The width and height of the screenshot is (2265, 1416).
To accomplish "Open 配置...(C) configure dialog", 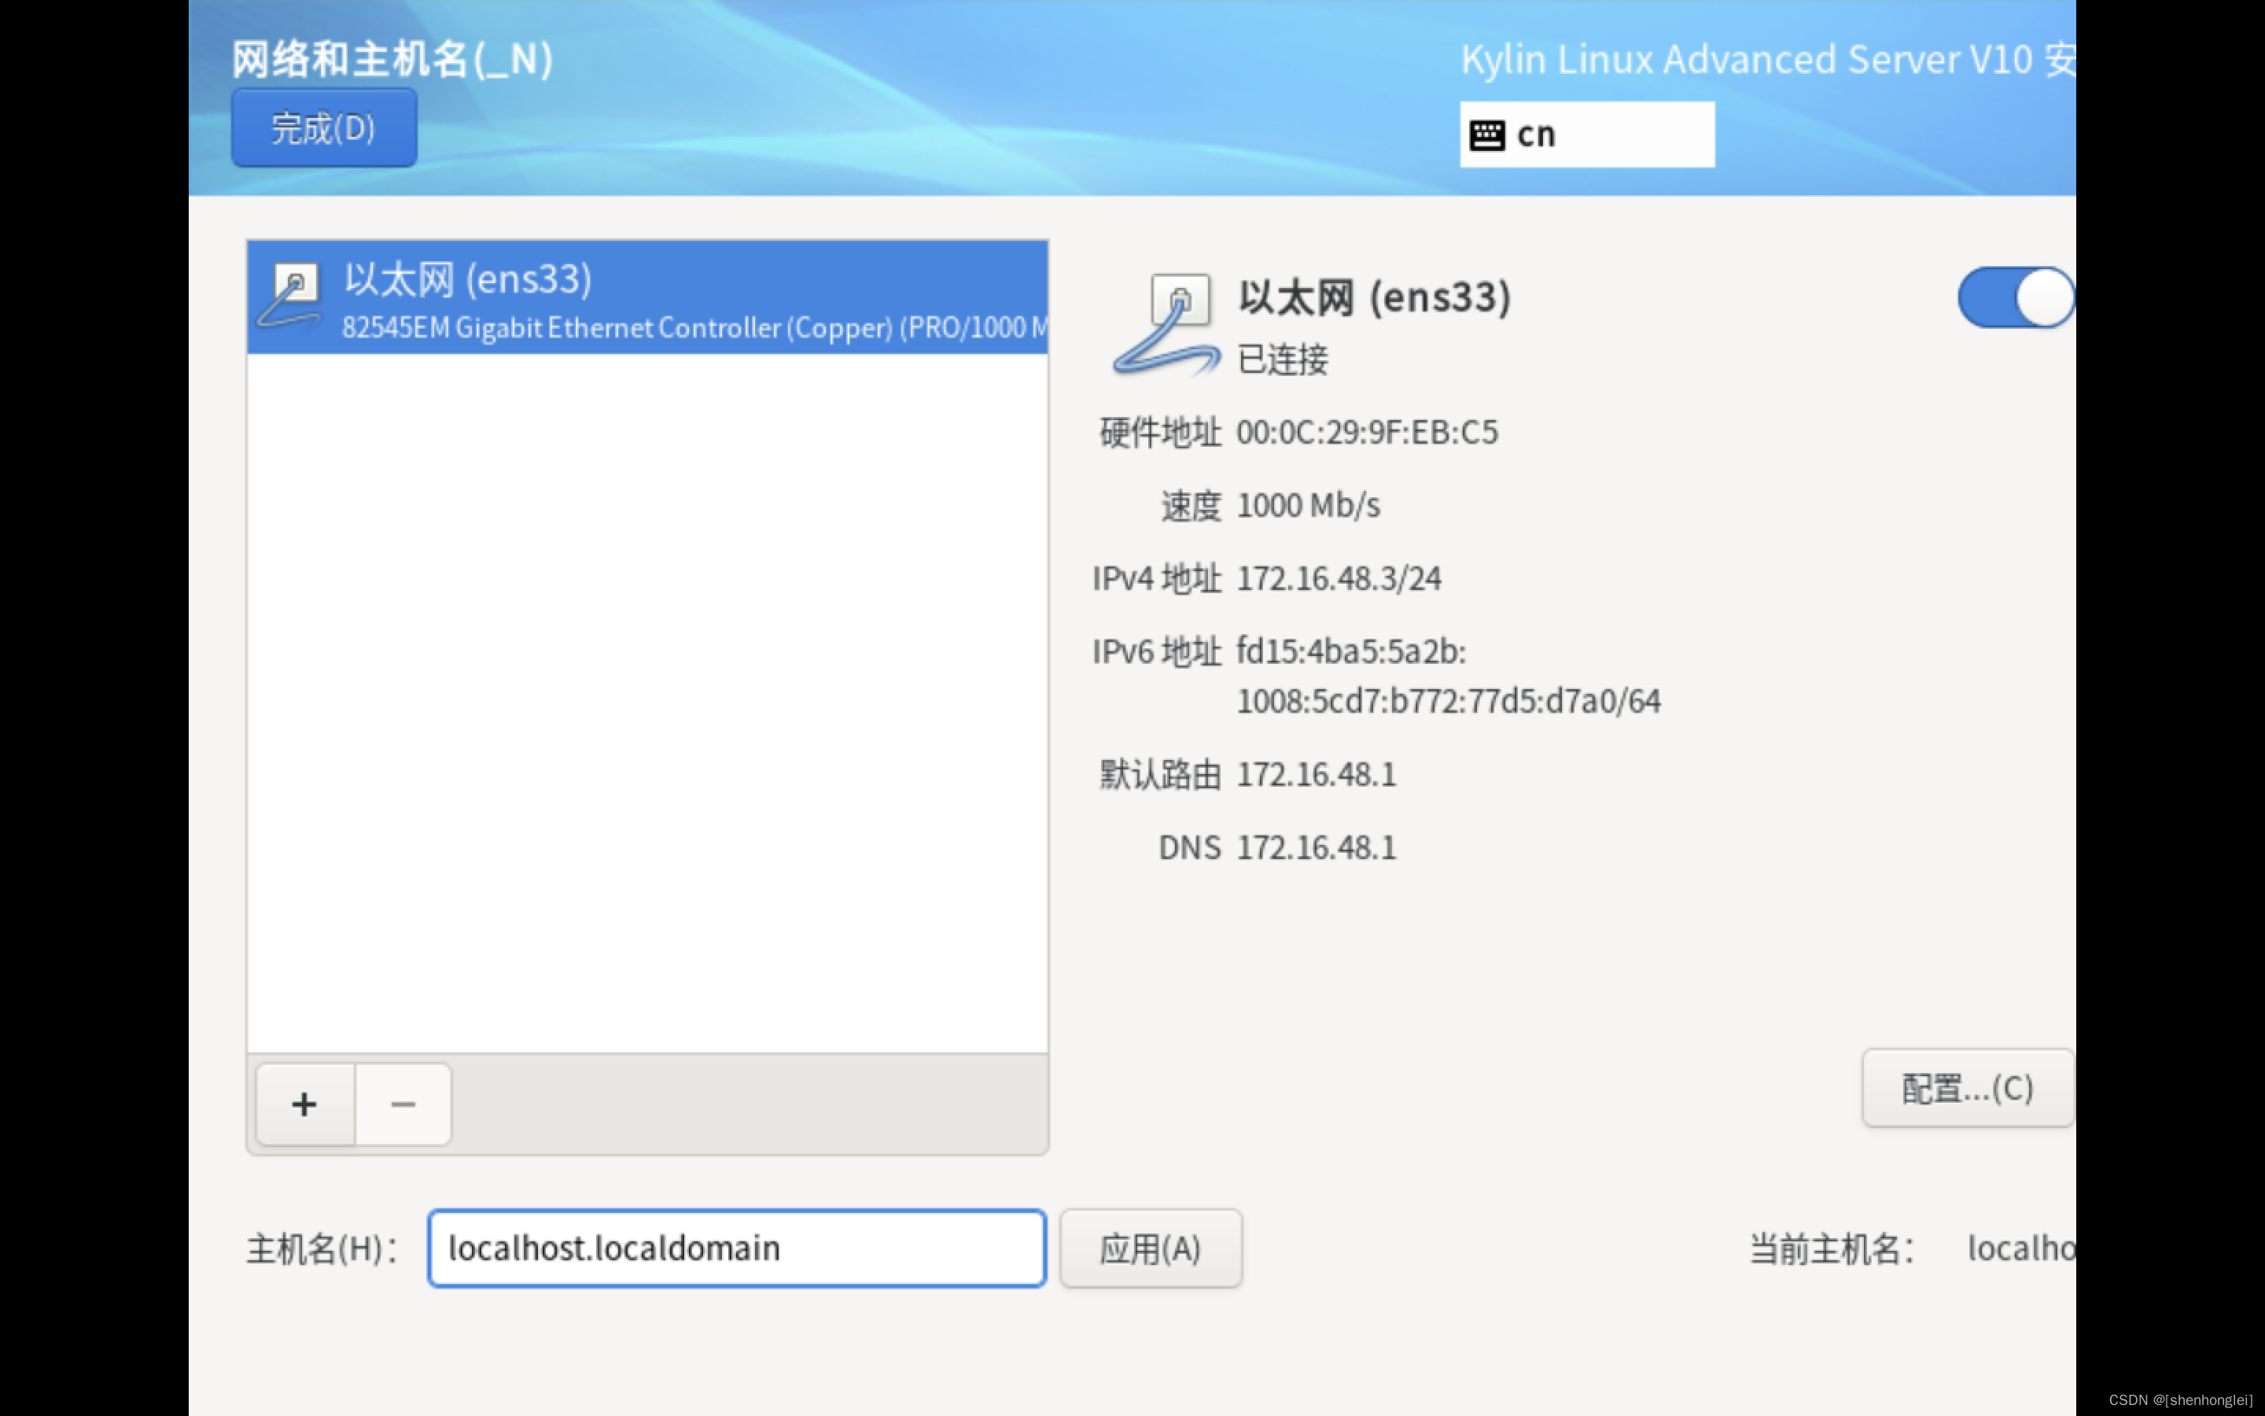I will [x=1968, y=1088].
